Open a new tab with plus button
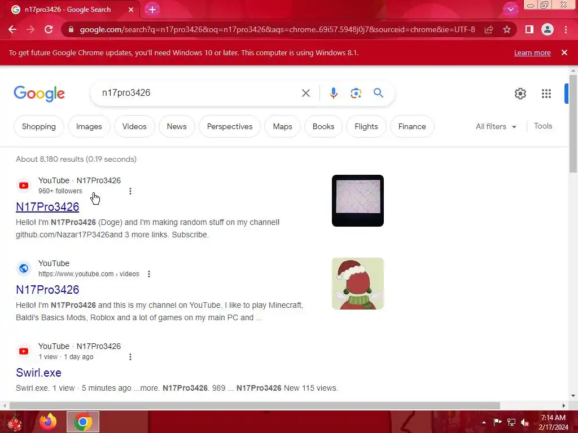This screenshot has height=433, width=578. click(152, 10)
